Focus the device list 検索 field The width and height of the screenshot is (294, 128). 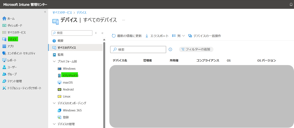[138, 50]
